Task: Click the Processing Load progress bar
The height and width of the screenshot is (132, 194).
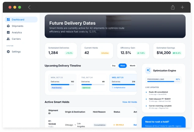Action: pos(164,82)
